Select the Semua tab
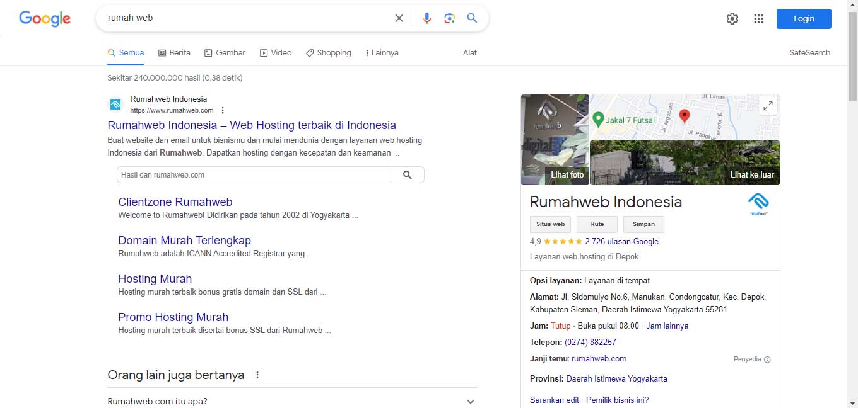 click(x=126, y=53)
